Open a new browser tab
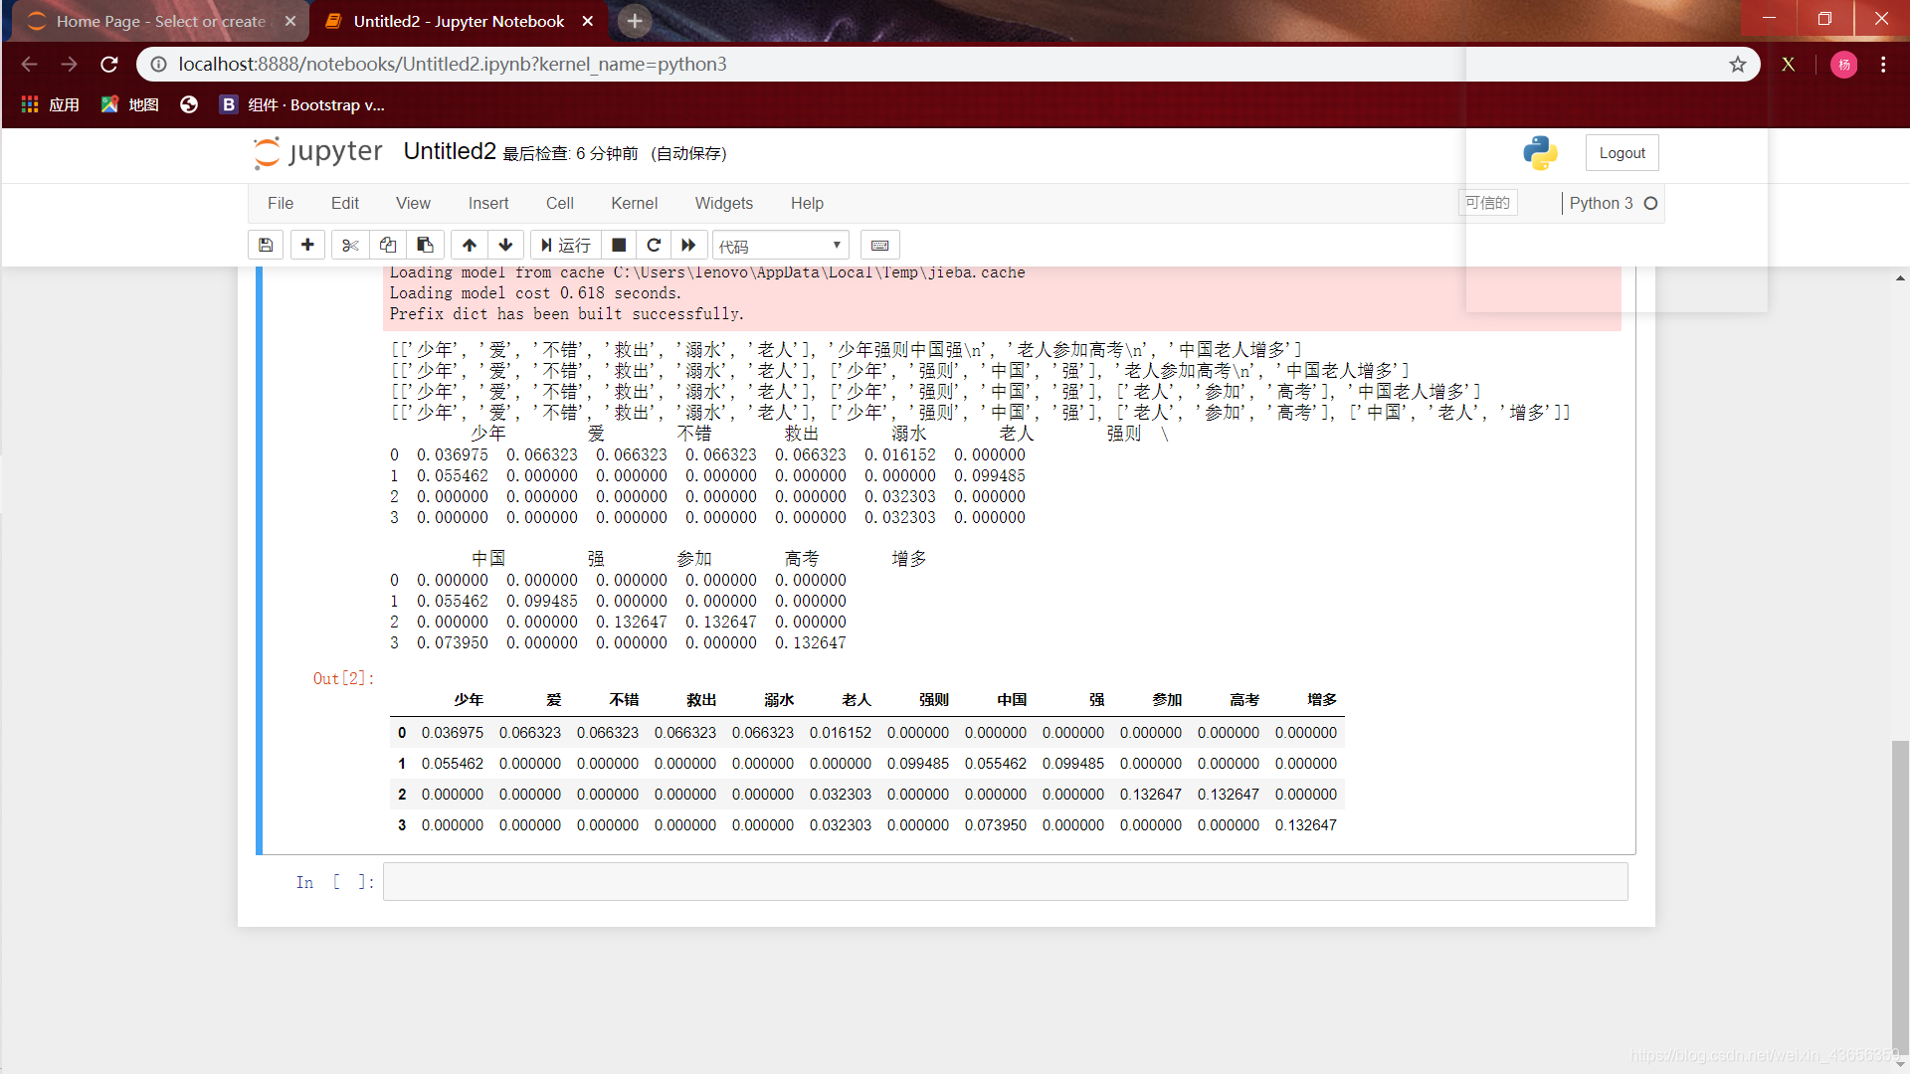Screen dimensions: 1910x1074 (635, 21)
